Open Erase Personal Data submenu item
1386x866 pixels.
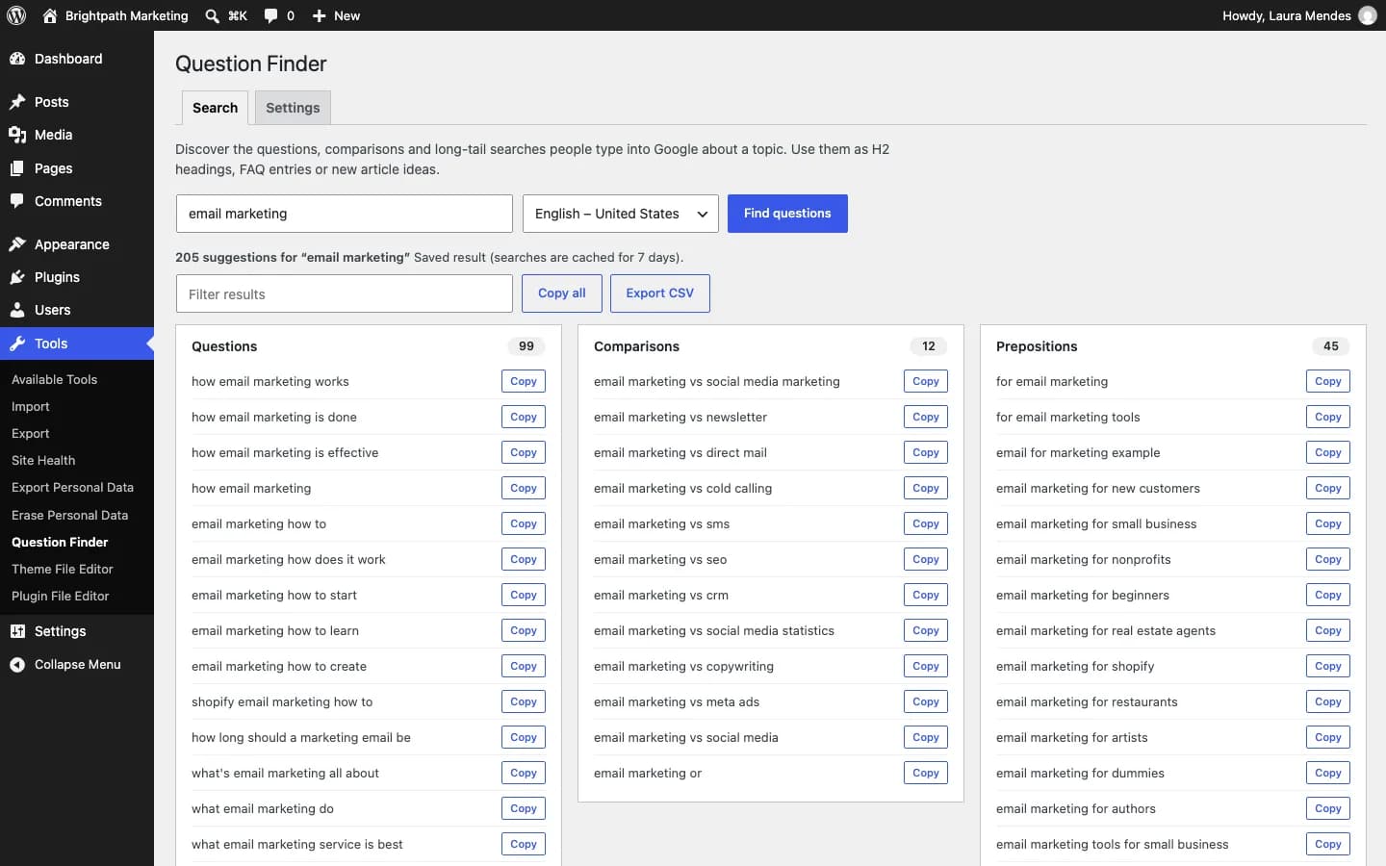point(69,515)
